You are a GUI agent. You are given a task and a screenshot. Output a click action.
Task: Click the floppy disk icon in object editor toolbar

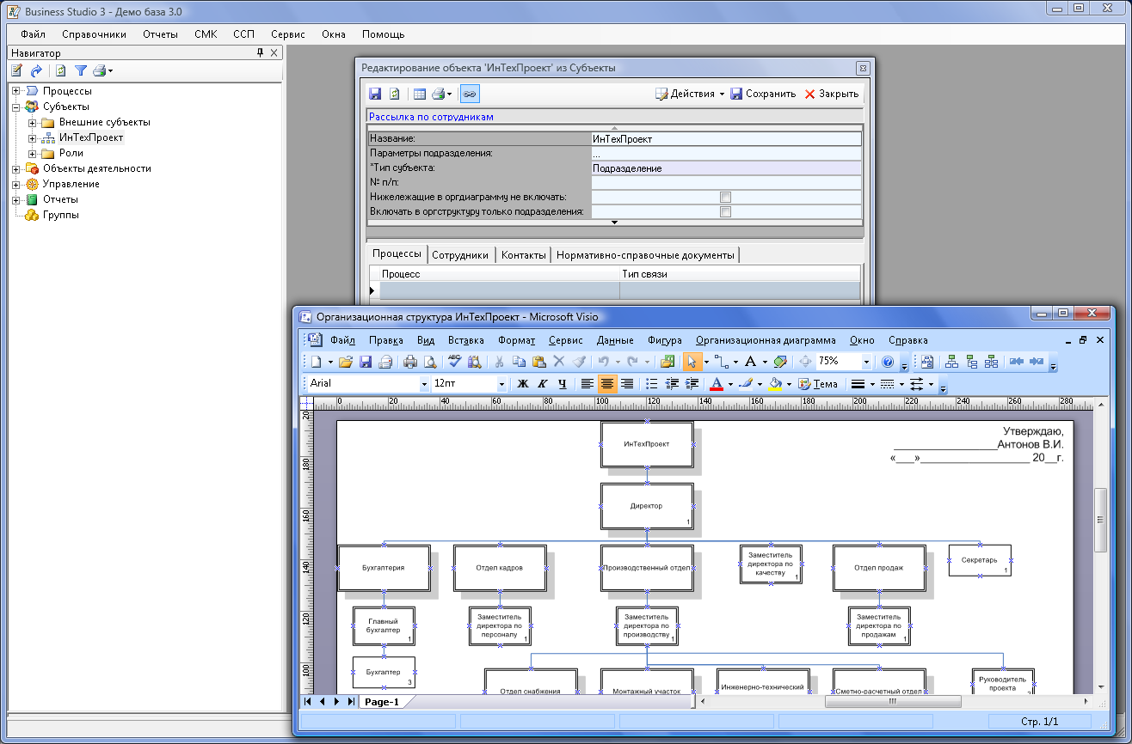coord(375,94)
